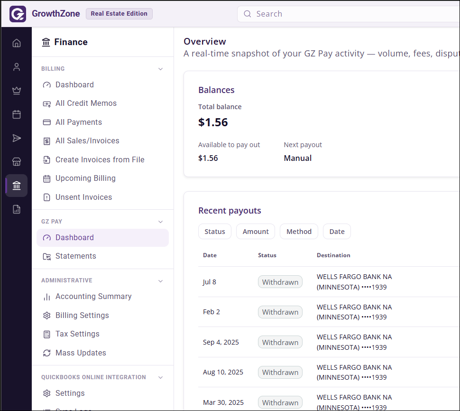Click the Statements folder icon
Viewport: 460px width, 411px height.
pyautogui.click(x=46, y=257)
